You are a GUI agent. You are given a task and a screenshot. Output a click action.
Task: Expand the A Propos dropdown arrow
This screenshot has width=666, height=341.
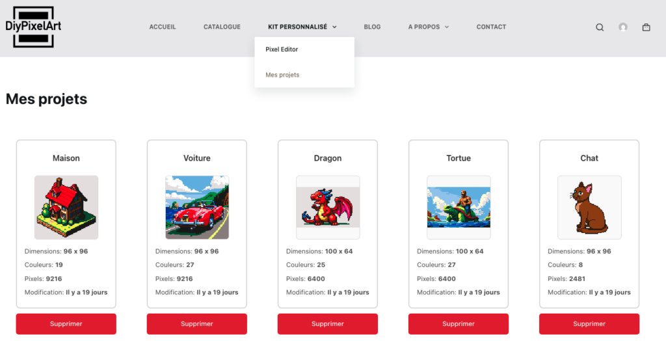(447, 27)
